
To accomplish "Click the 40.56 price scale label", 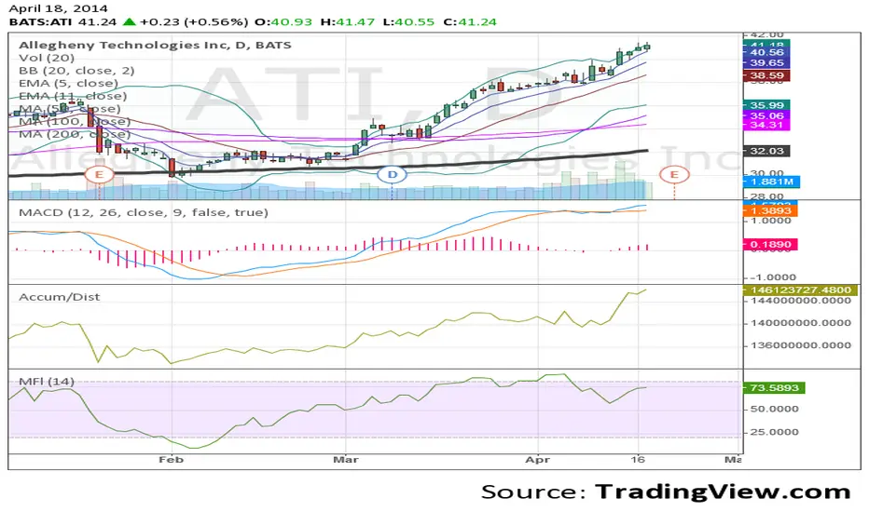I will point(766,52).
